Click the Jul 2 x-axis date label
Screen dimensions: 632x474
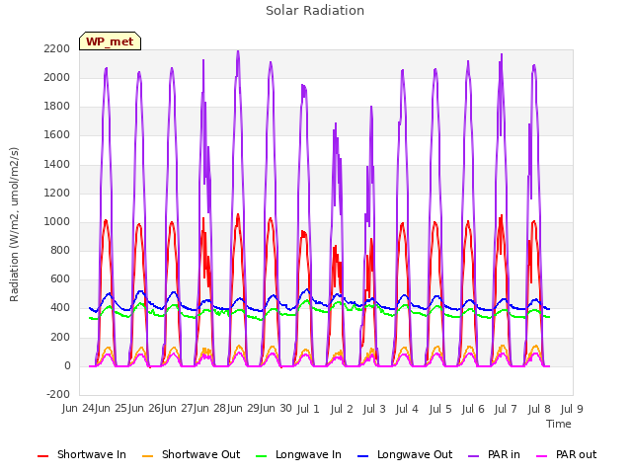pyautogui.click(x=342, y=409)
